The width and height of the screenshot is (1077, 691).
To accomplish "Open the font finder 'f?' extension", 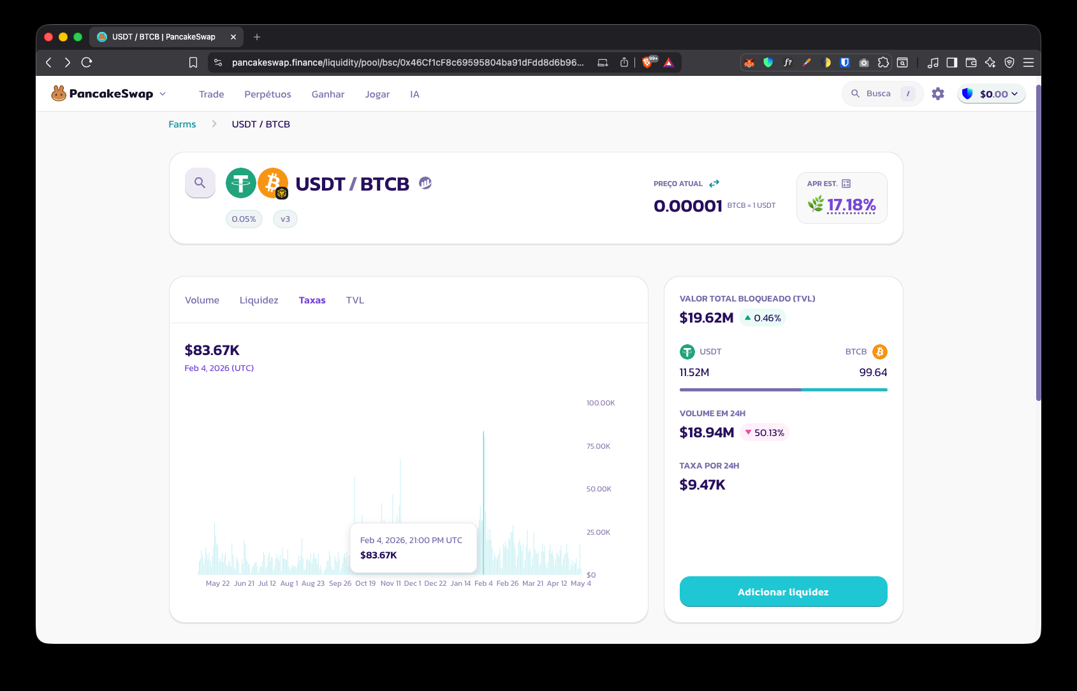I will coord(788,62).
